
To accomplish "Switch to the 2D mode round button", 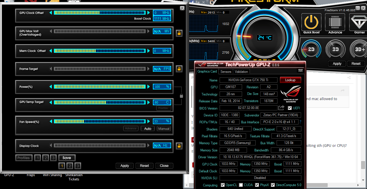I will 311,49.
